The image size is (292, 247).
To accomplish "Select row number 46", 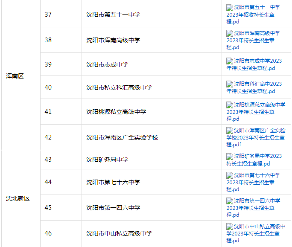I will tap(48, 233).
